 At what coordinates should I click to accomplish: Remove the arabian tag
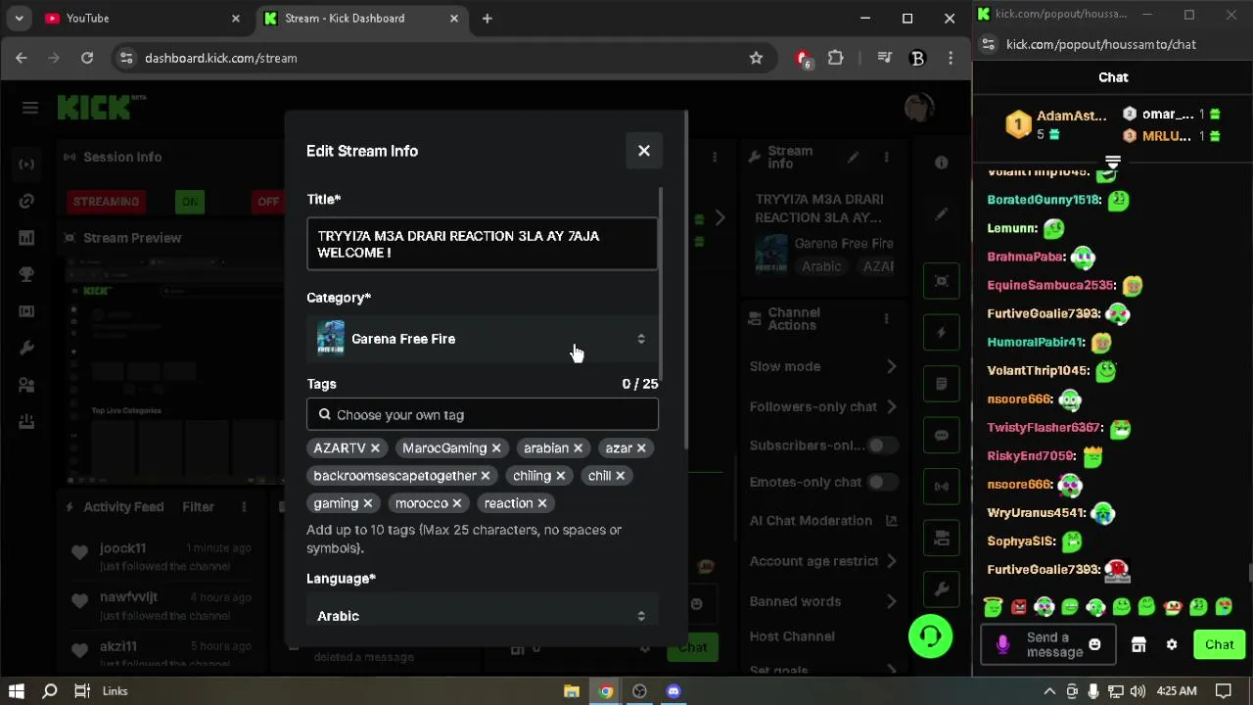pyautogui.click(x=578, y=448)
